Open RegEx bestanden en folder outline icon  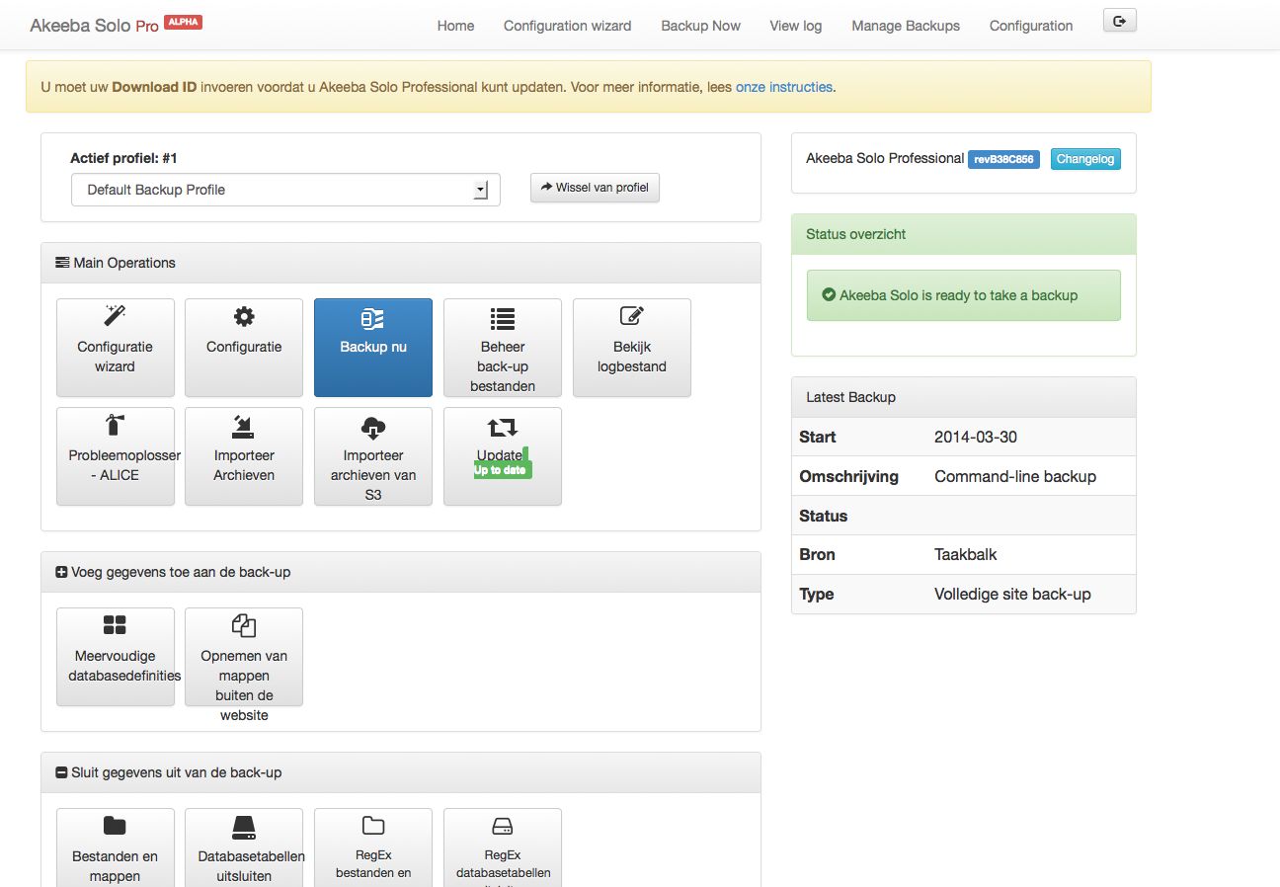coord(373,826)
